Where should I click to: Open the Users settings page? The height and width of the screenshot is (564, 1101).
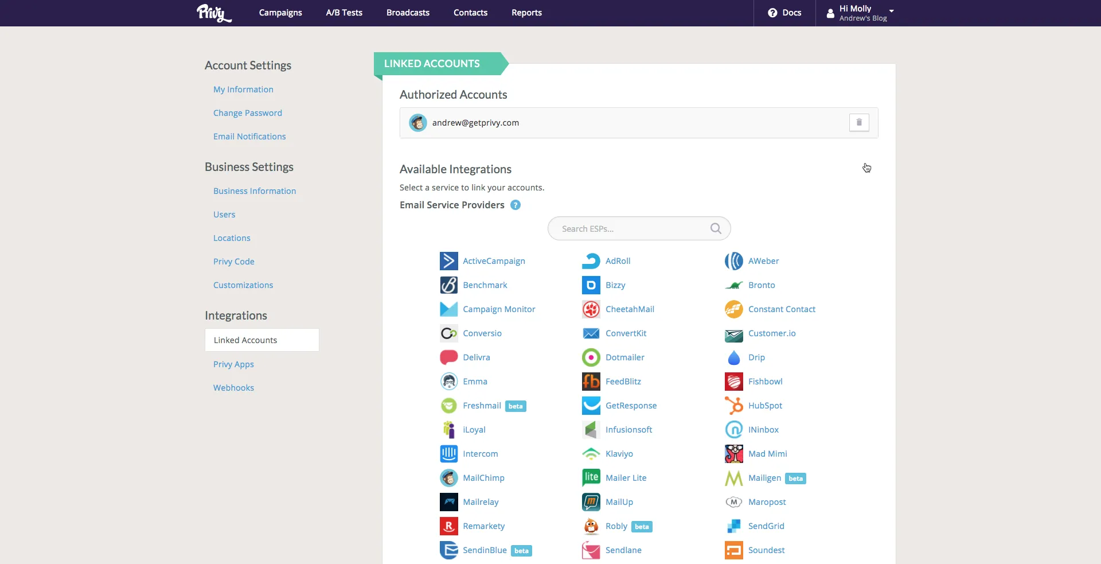224,215
